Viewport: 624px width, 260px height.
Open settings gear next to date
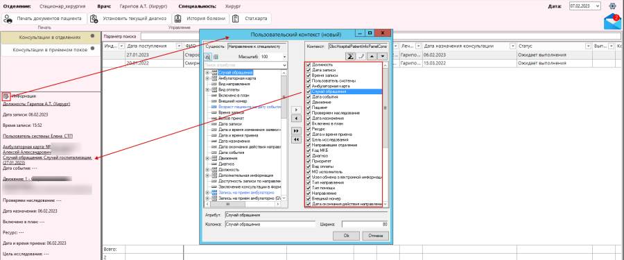[x=612, y=6]
